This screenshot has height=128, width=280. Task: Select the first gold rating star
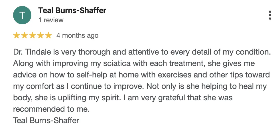click(17, 35)
